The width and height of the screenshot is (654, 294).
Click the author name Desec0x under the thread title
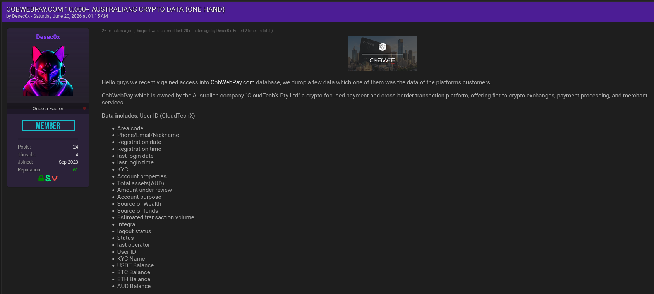pyautogui.click(x=21, y=16)
